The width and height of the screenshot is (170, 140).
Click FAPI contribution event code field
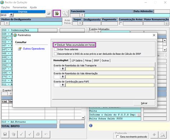pos(57,85)
